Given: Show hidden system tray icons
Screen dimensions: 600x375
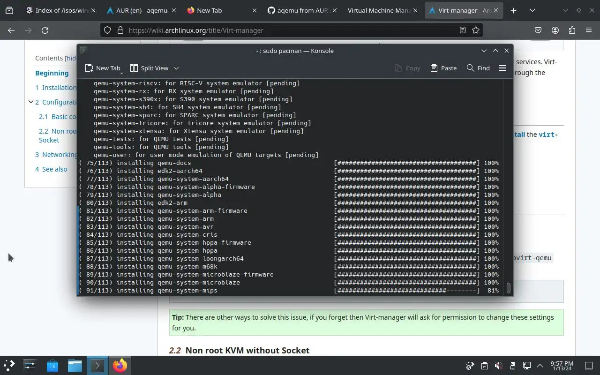Looking at the screenshot, I should tap(540, 366).
